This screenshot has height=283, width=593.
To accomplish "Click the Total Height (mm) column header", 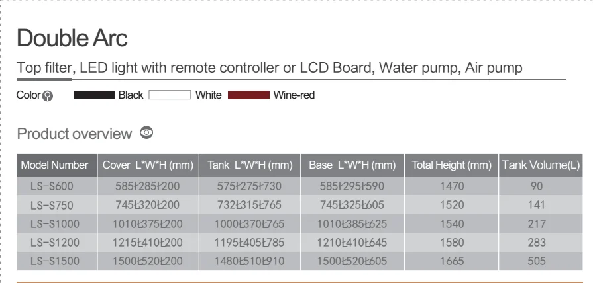I will (x=451, y=165).
